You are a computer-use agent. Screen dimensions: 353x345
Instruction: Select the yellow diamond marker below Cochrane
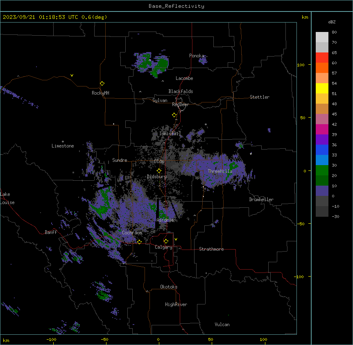139,242
